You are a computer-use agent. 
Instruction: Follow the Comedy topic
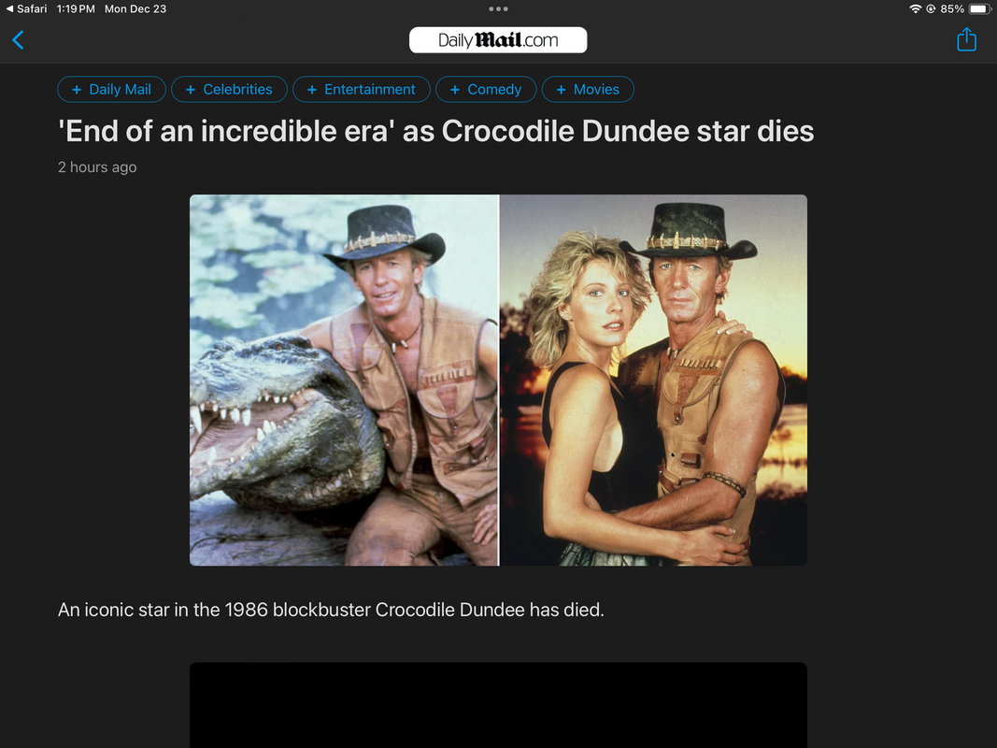[x=486, y=90]
